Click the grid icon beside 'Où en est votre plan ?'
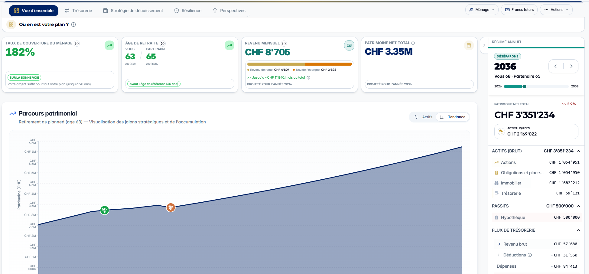Viewport: 589px width, 274px height. 11,24
